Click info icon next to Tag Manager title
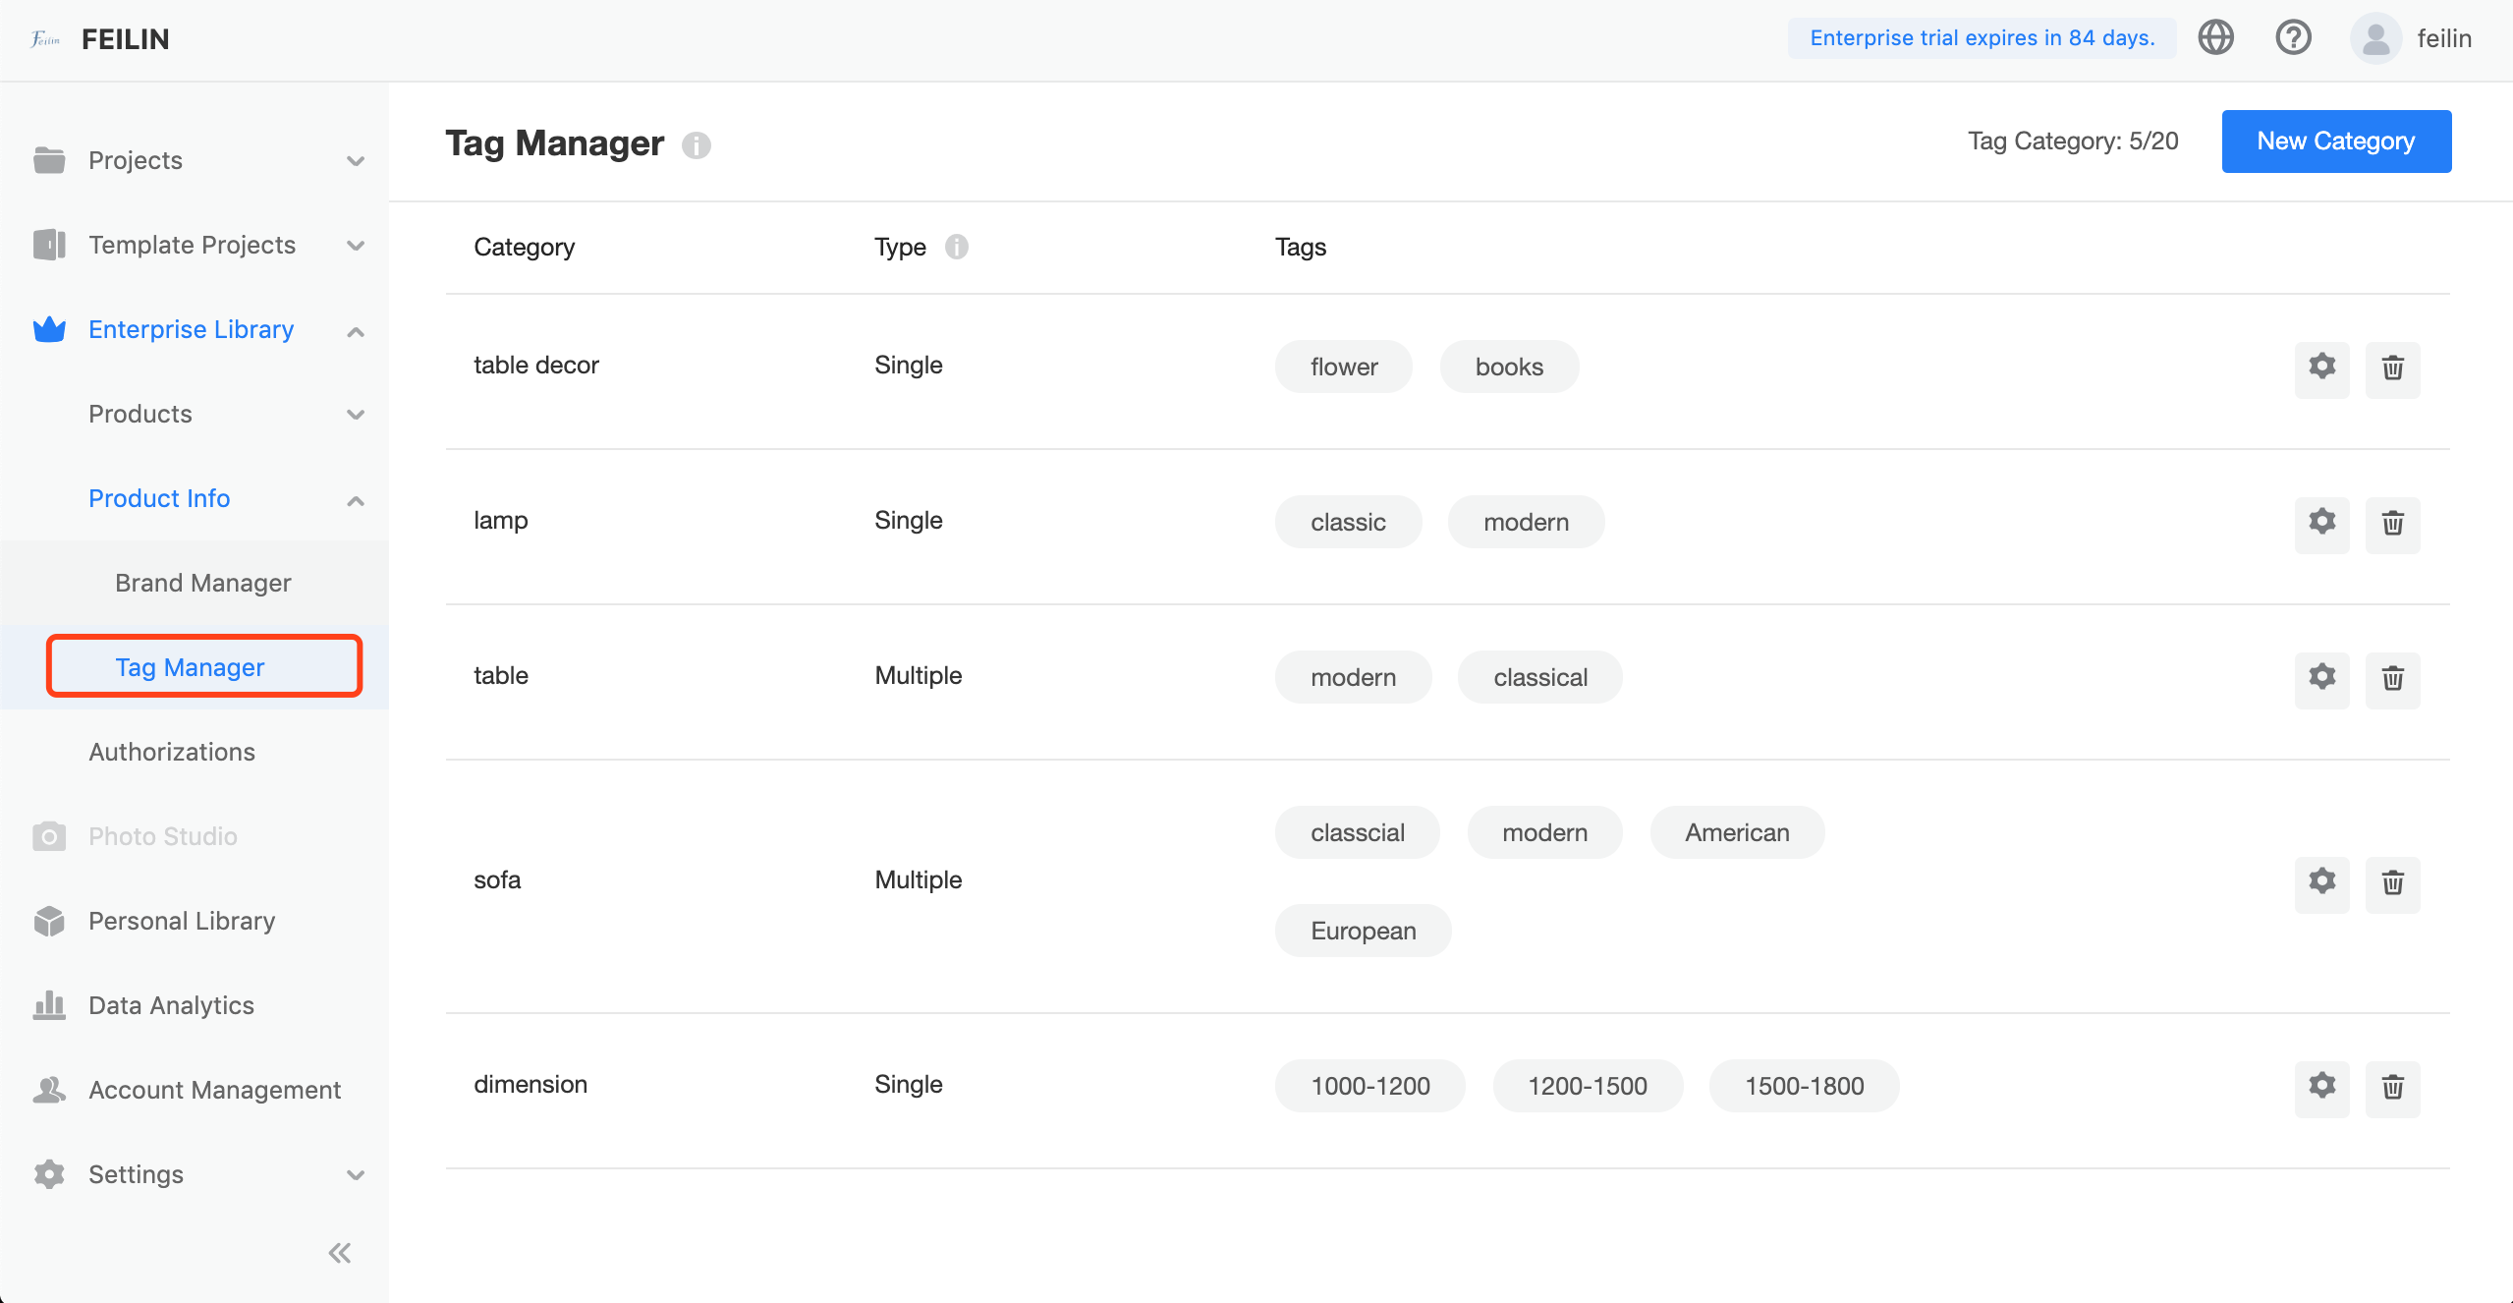2513x1303 pixels. [697, 145]
